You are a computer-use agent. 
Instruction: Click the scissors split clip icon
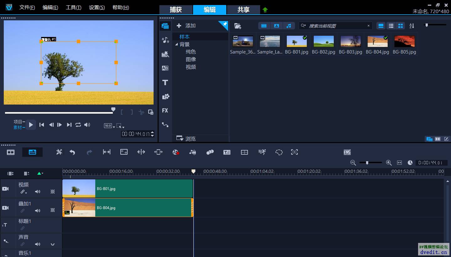pos(141,112)
